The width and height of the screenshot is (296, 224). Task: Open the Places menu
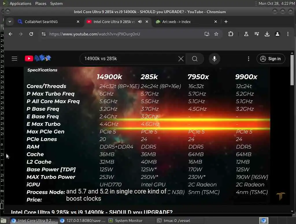(x=40, y=3)
